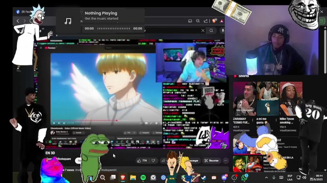Open File Explorer from the taskbar

pos(133,178)
